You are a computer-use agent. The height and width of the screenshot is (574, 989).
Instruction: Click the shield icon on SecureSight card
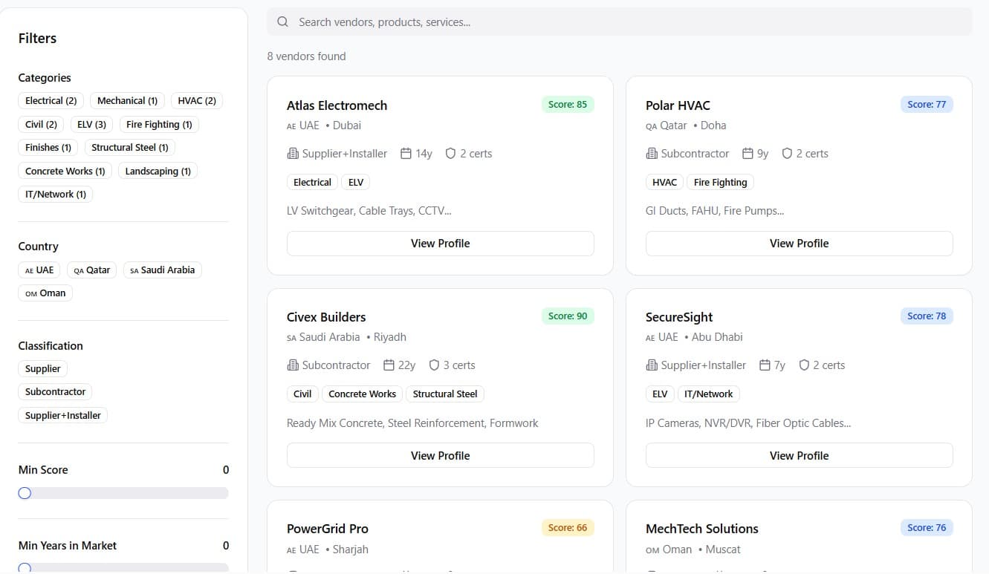(804, 365)
